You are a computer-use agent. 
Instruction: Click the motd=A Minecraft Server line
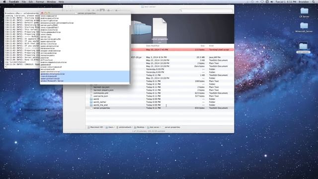pyautogui.click(x=52, y=81)
